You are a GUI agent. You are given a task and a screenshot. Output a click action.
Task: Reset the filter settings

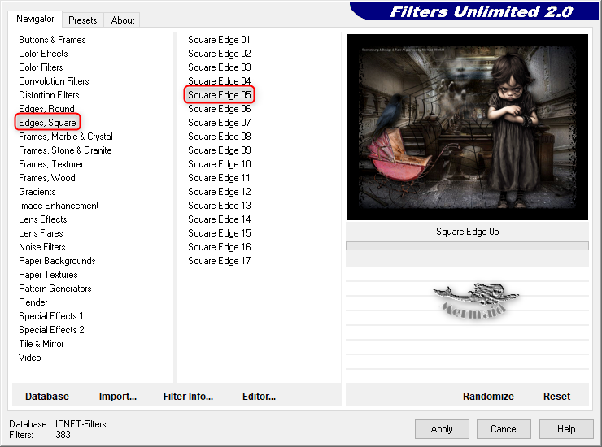click(x=556, y=397)
